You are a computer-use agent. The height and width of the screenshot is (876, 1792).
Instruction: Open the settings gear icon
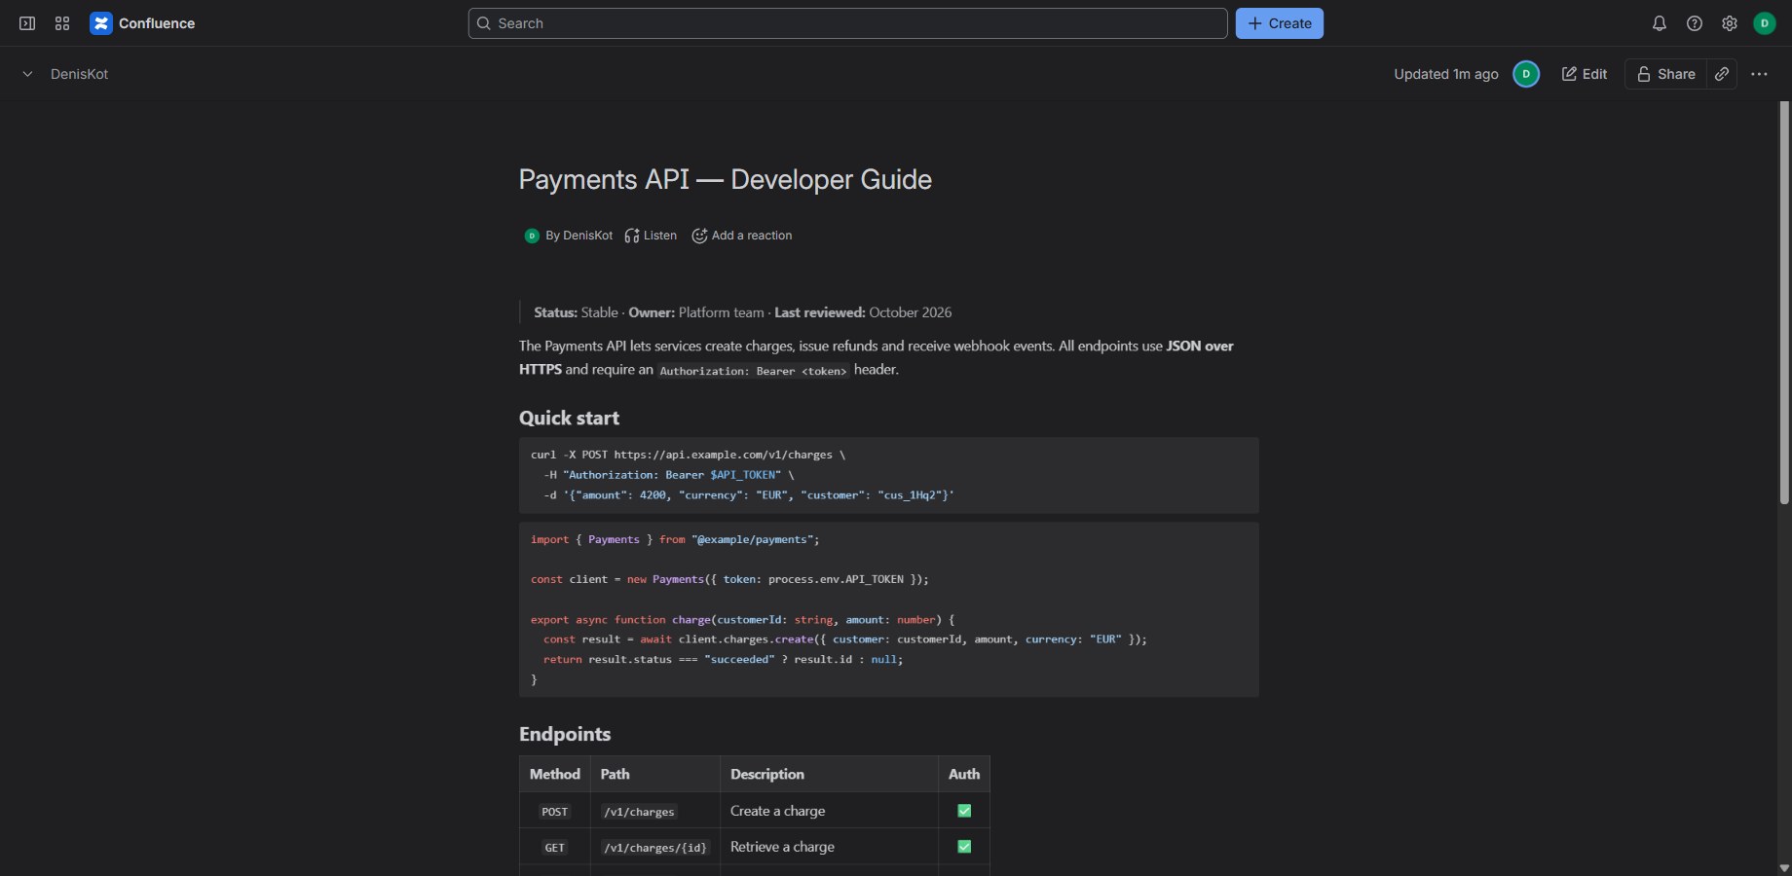click(x=1730, y=23)
